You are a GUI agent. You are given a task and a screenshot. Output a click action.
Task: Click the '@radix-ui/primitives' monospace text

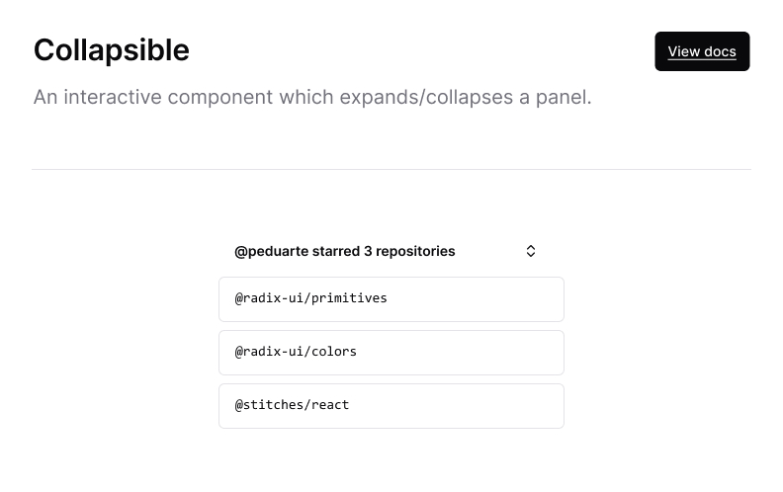pos(310,298)
